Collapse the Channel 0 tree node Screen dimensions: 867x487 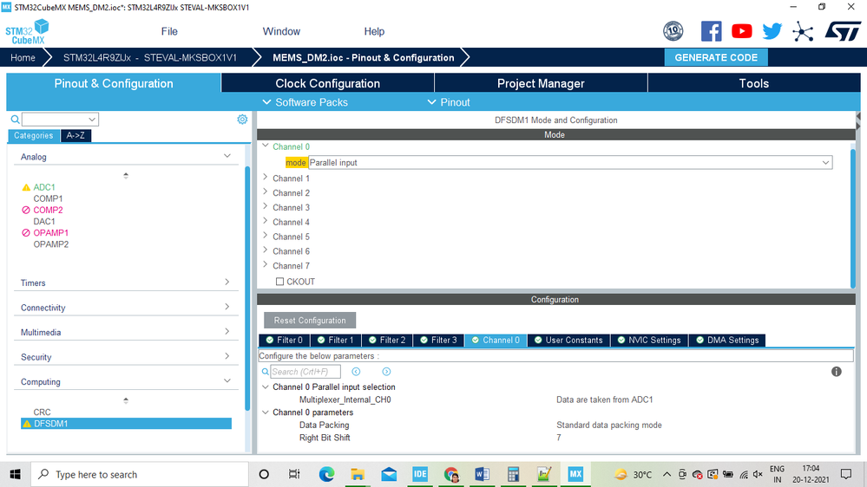[266, 146]
